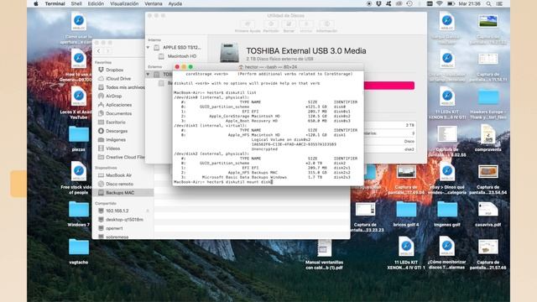This screenshot has height=302, width=537.
Task: Collapse the TOSHIBA external disk tree
Action: 148,74
